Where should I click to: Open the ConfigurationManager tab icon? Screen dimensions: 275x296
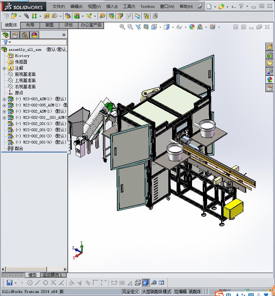tap(25, 35)
